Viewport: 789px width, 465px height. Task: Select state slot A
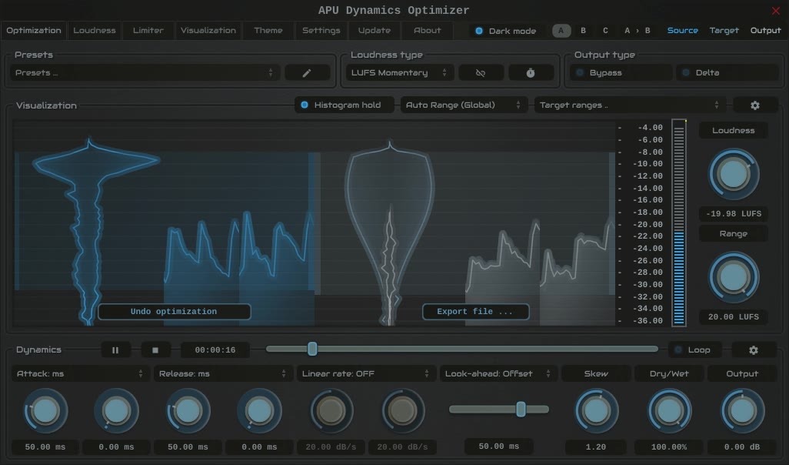click(x=561, y=31)
